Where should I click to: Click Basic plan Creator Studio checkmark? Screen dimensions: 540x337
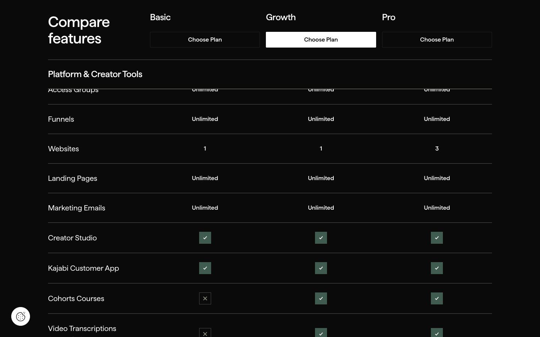(x=205, y=238)
